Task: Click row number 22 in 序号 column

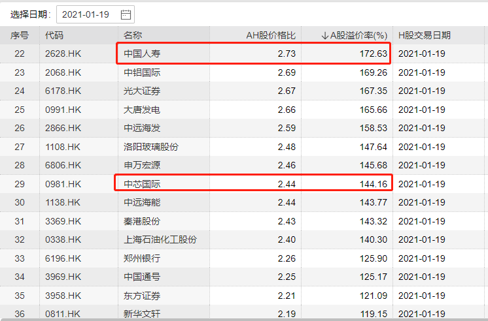Action: (x=19, y=53)
